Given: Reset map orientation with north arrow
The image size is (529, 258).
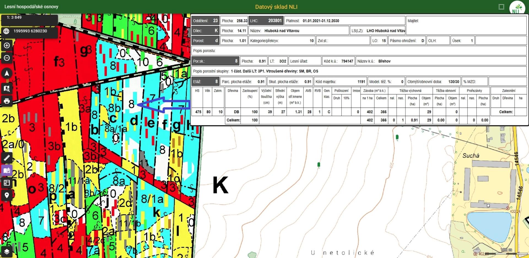Looking at the screenshot, I should coord(7,73).
